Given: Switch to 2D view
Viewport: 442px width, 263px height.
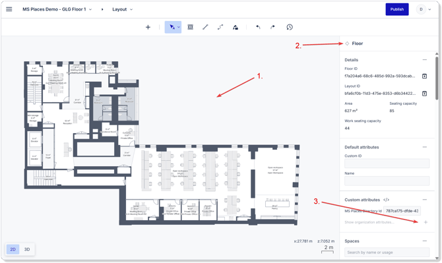Looking at the screenshot, I should click(x=13, y=249).
